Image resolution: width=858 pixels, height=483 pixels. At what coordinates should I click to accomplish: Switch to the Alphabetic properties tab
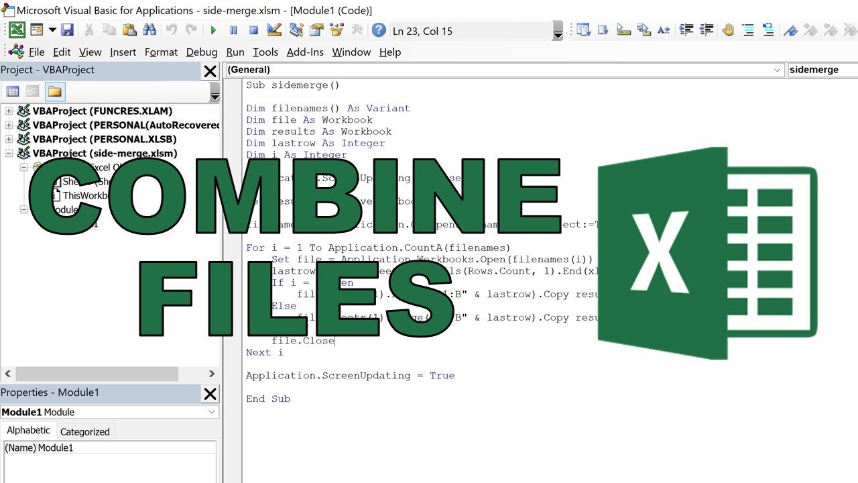[x=28, y=431]
